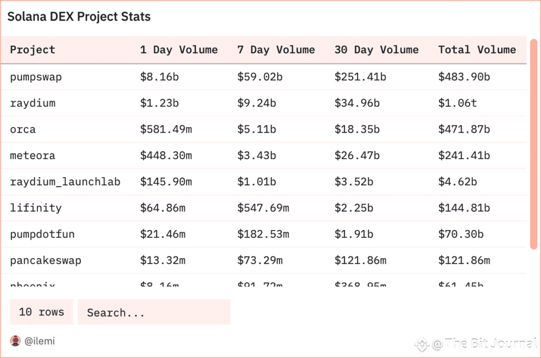
Task: Click the @ilemi avatar icon
Action: (x=15, y=341)
